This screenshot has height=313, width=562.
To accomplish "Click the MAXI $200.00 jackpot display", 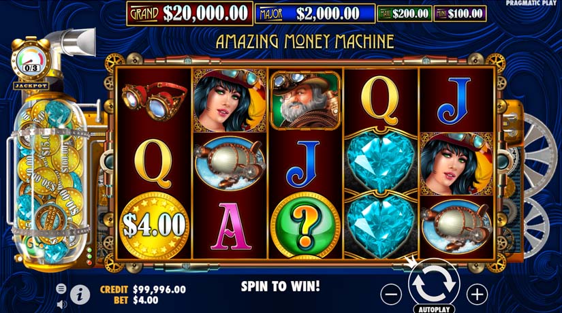I will 404,14.
